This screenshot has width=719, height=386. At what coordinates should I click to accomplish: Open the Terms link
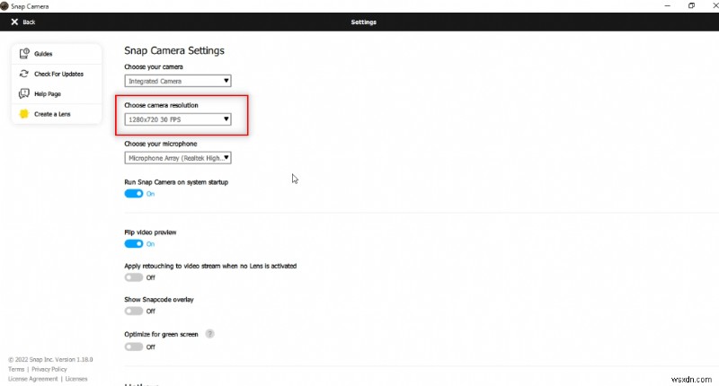click(x=16, y=369)
